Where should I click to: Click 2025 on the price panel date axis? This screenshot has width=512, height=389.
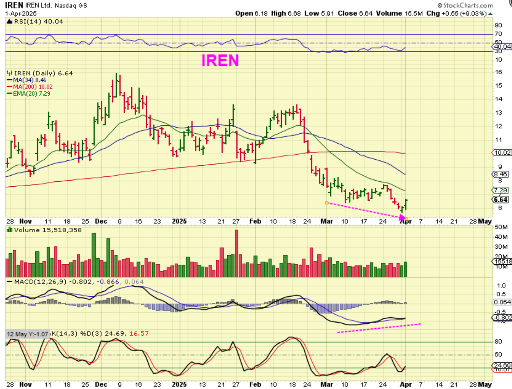pyautogui.click(x=179, y=221)
